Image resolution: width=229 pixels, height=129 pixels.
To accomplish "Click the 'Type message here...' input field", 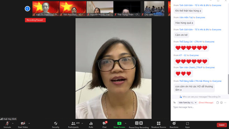I will pos(200,107).
